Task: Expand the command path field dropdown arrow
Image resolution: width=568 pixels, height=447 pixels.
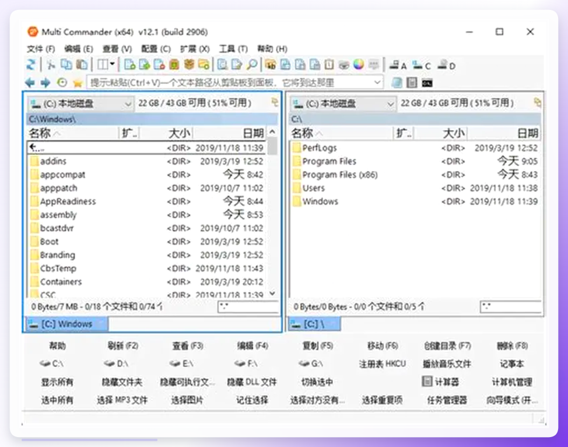Action: point(377,83)
